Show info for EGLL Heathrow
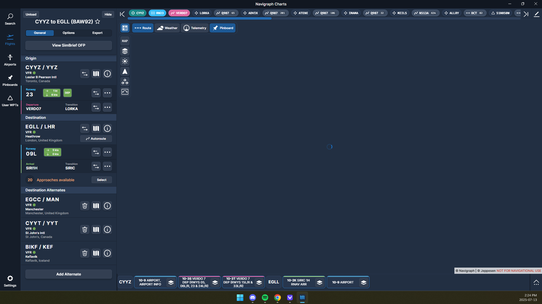 [107, 128]
